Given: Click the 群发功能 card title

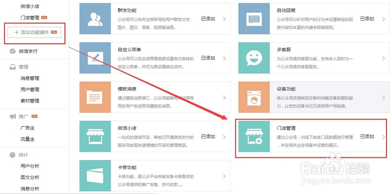Looking at the screenshot, I should pyautogui.click(x=127, y=11).
